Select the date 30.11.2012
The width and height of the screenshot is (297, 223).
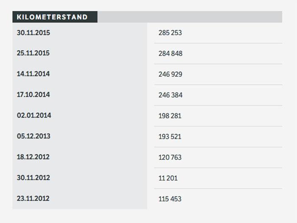33,178
